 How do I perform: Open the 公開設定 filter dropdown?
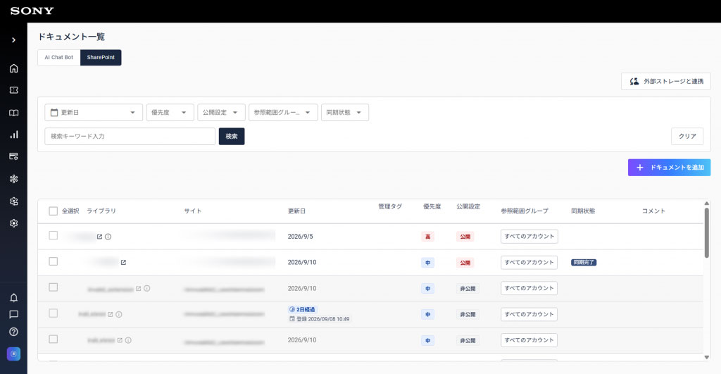221,112
